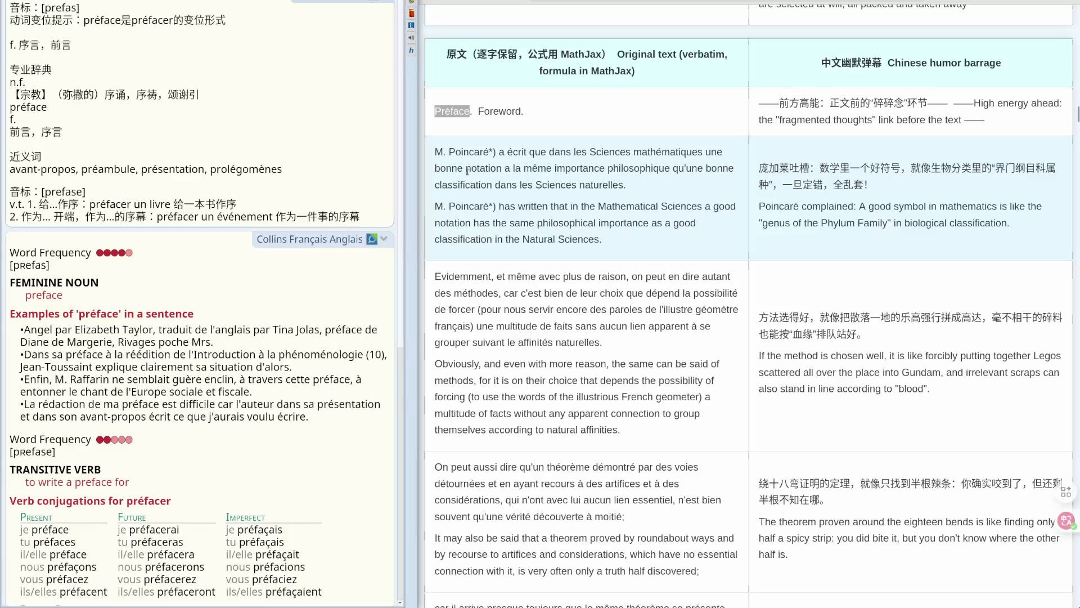Click 'ils/elles préfaceront' under Future conjugations
The image size is (1080, 608).
tap(166, 592)
